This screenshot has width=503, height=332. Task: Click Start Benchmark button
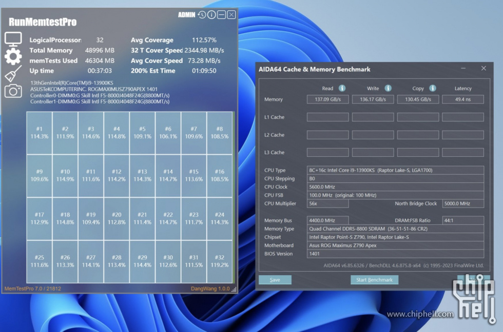pos(374,280)
